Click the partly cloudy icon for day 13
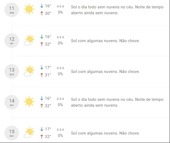The image size is (170, 143). coord(29,71)
